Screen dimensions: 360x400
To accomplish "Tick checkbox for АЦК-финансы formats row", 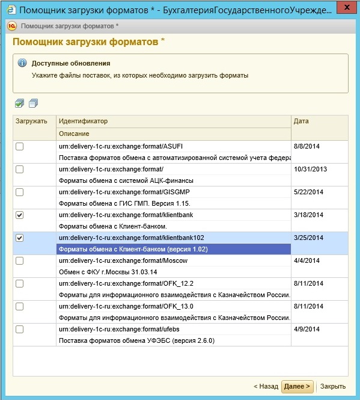I will pos(20,170).
